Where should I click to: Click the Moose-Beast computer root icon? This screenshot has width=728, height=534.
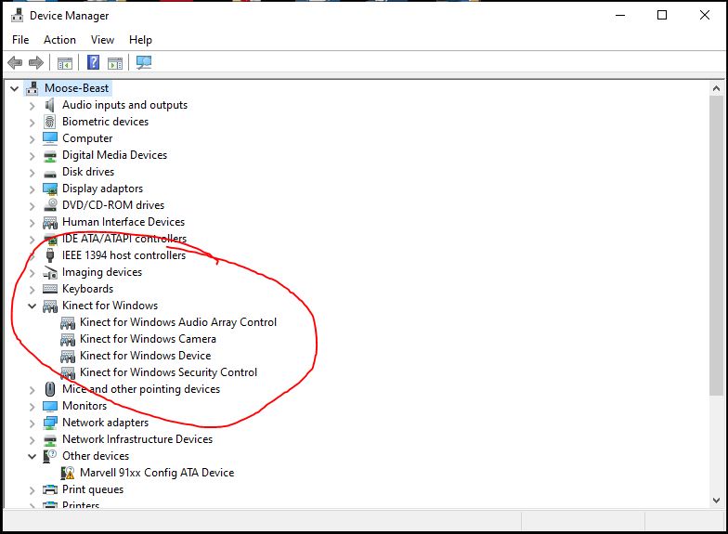point(32,88)
